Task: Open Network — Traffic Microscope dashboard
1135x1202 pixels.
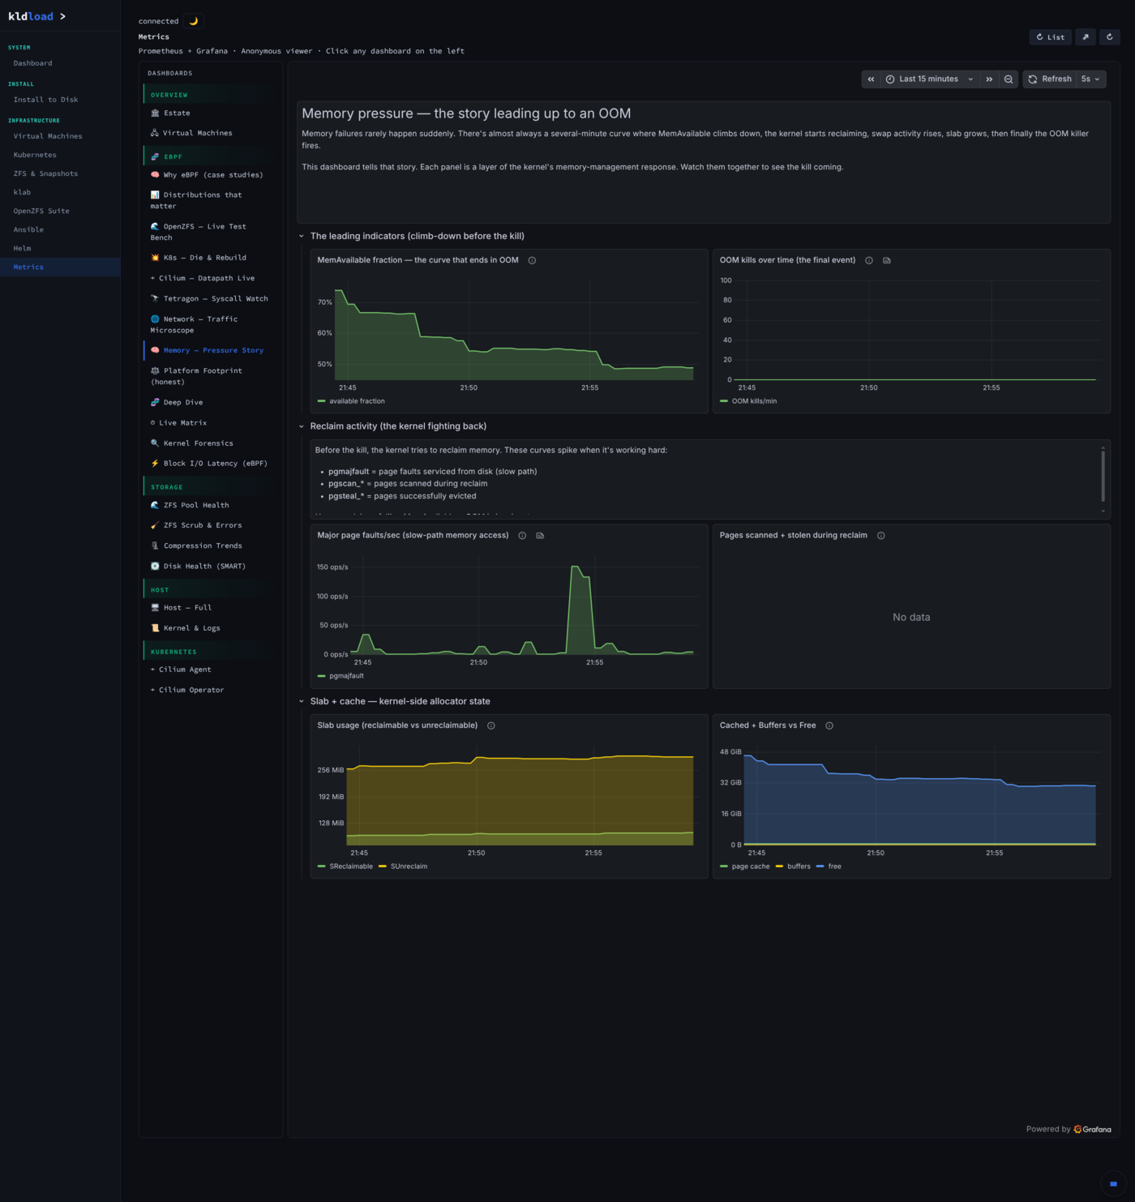Action: (x=210, y=325)
